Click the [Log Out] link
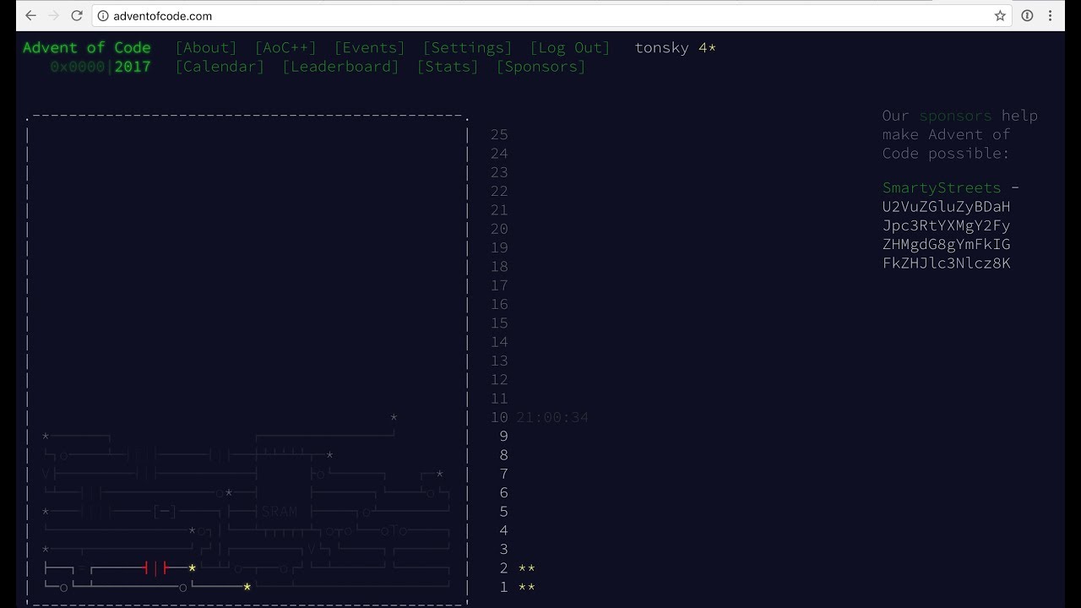The height and width of the screenshot is (608, 1081). click(570, 48)
